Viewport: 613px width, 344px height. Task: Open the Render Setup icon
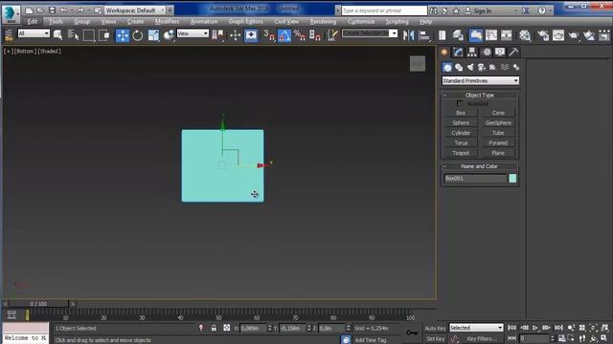tap(543, 35)
